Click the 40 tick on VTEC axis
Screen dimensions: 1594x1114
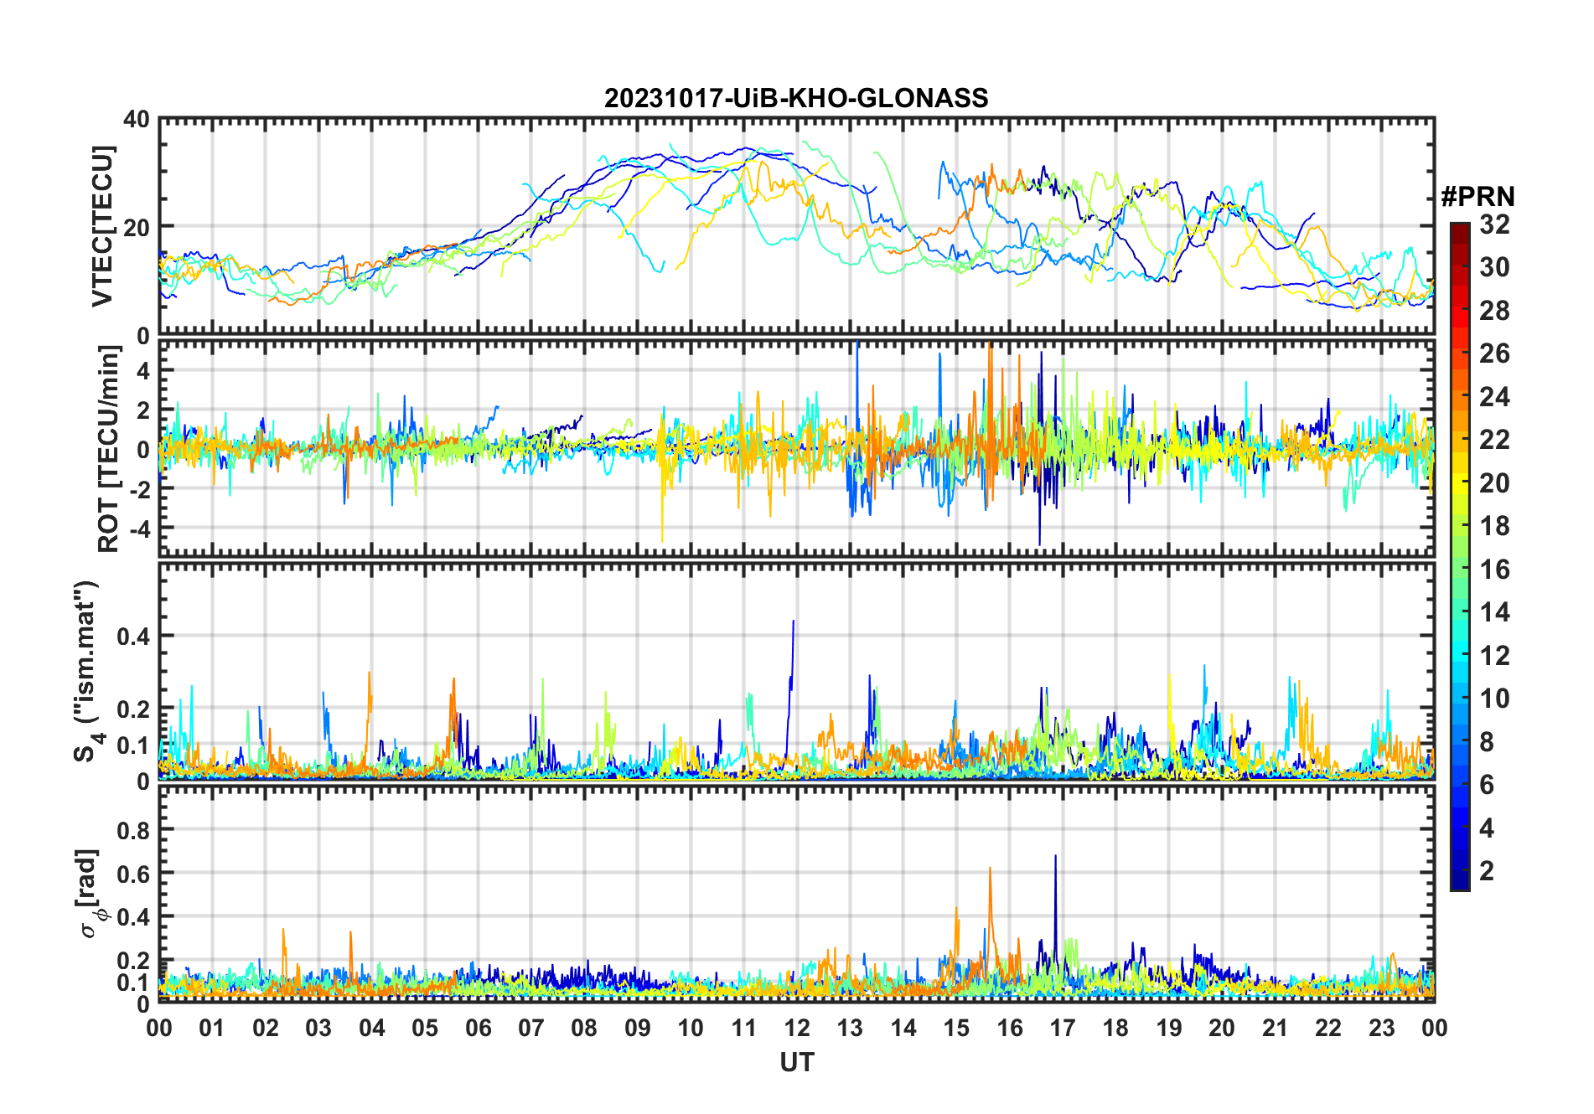(137, 120)
